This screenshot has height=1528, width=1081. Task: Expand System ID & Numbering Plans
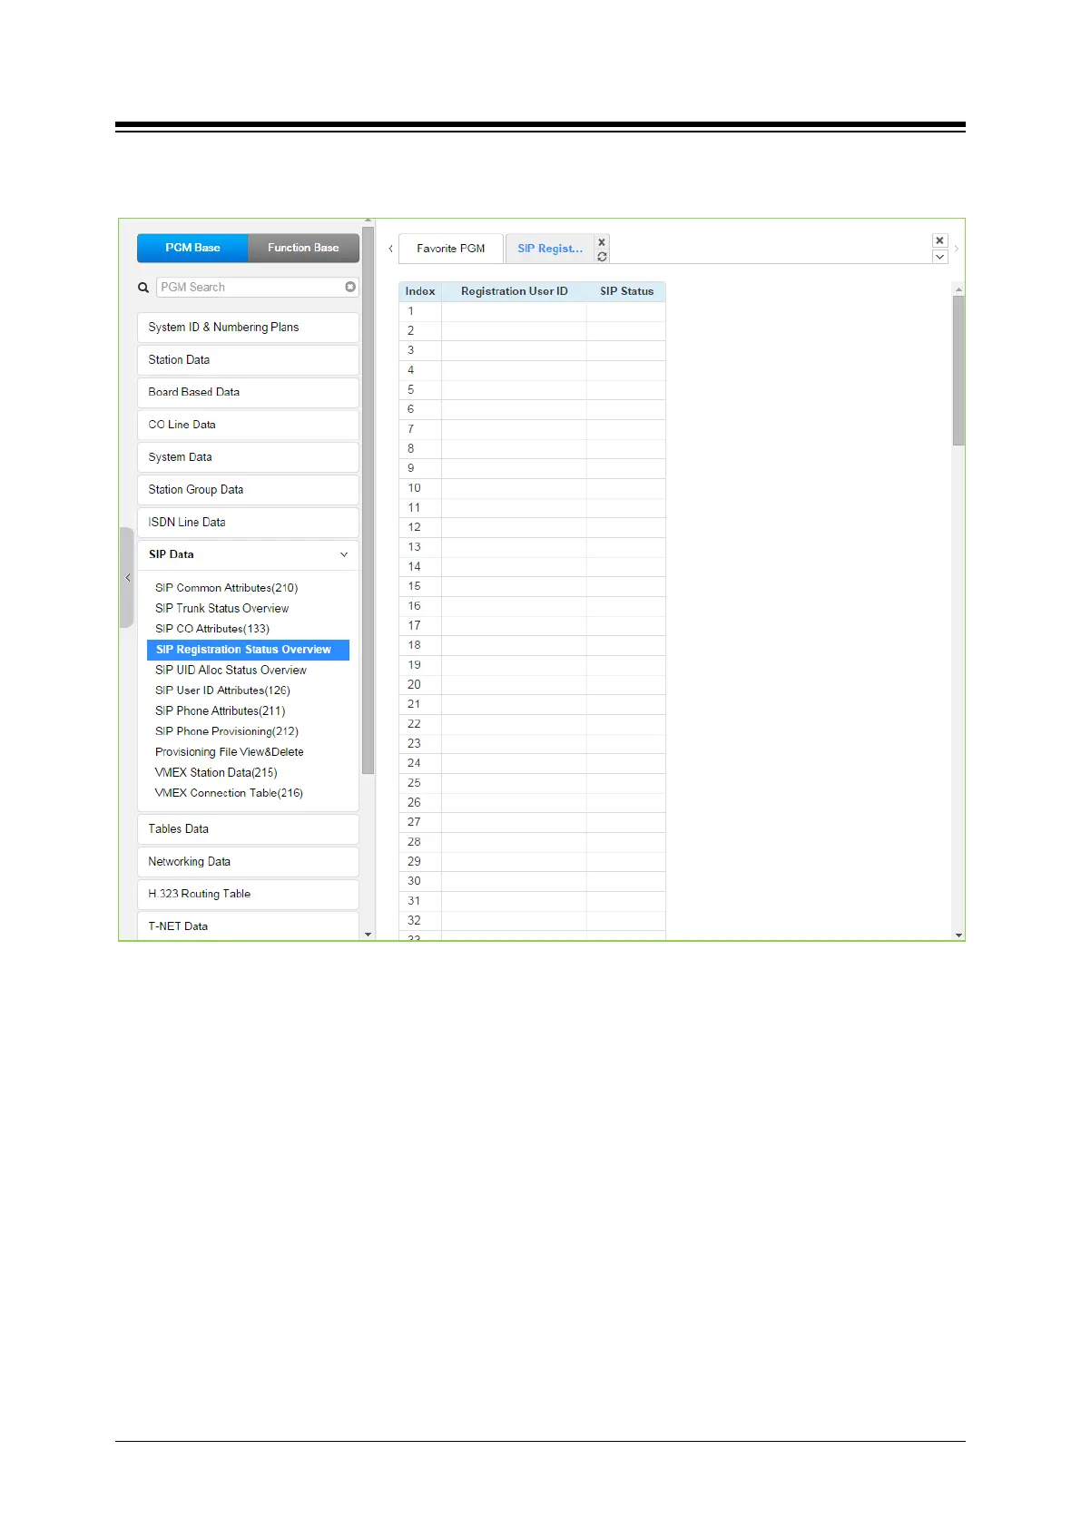click(248, 328)
